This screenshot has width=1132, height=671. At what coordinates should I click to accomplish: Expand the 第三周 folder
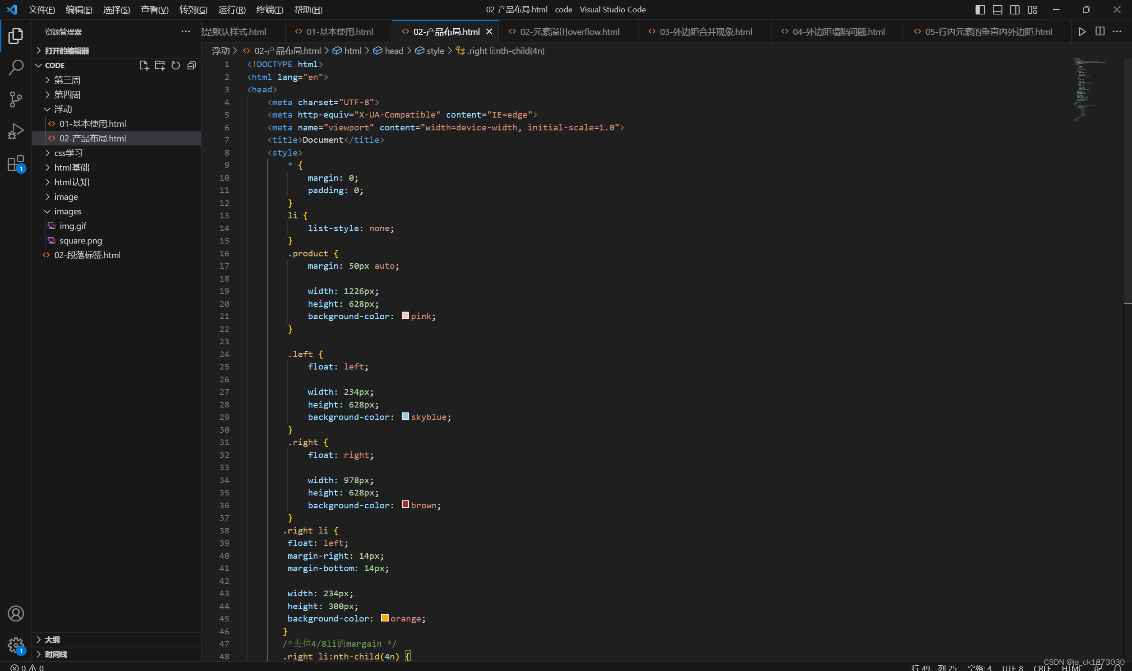tap(67, 80)
